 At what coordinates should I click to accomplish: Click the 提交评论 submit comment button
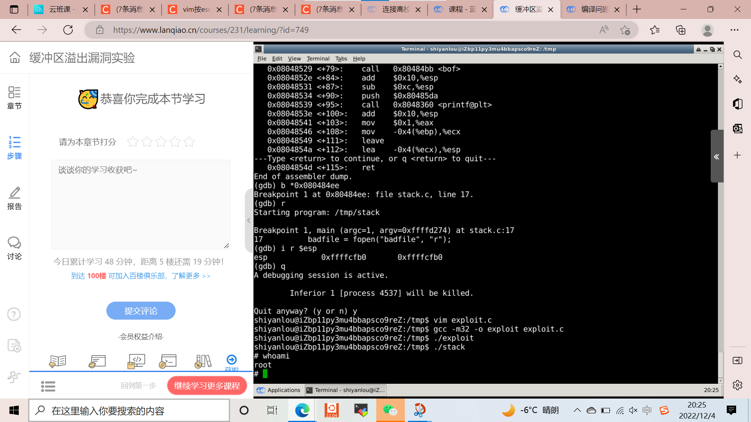coord(141,311)
